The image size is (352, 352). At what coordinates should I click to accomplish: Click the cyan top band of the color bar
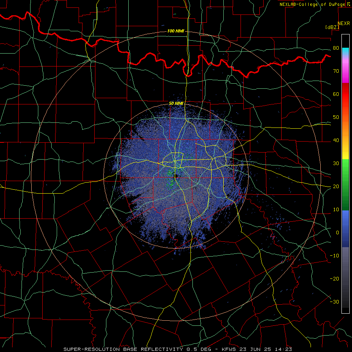point(345,52)
